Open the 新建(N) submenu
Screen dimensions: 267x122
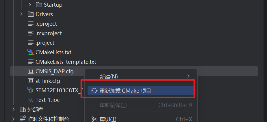click(141, 76)
